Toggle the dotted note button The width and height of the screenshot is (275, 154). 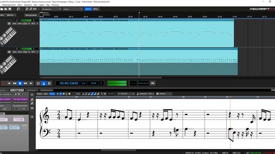[102, 94]
